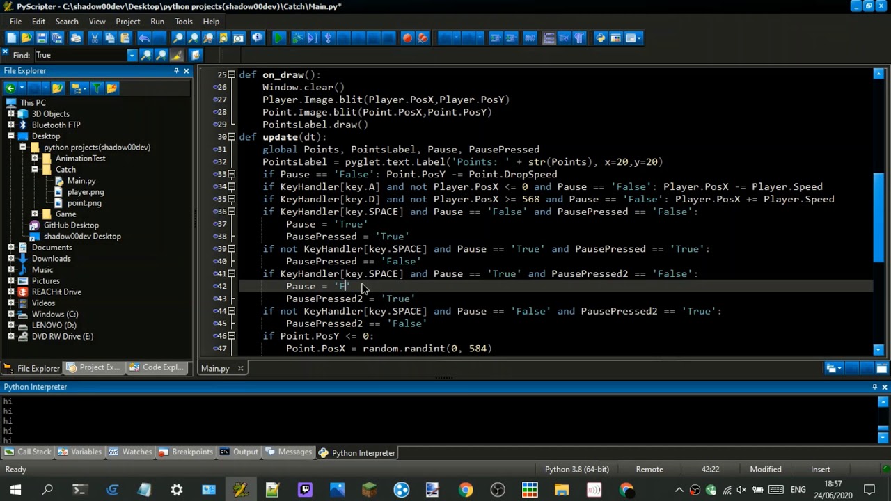Toggle the Python Interpreter panel pin
The image size is (891, 501).
[x=875, y=387]
